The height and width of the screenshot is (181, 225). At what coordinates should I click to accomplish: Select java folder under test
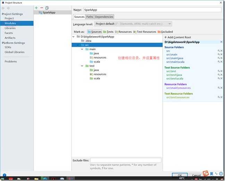click(x=94, y=70)
